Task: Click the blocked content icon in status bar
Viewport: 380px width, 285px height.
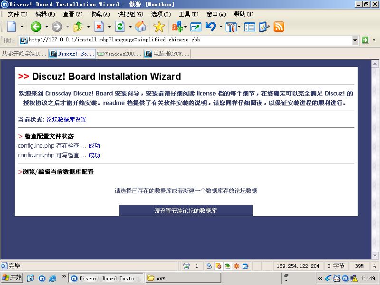Action: click(218, 266)
